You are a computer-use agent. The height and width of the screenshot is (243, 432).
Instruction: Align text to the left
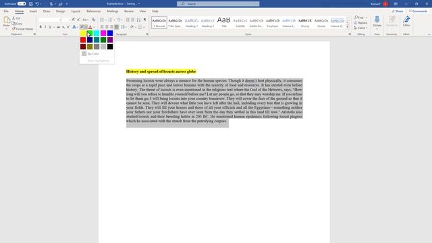coord(102,27)
